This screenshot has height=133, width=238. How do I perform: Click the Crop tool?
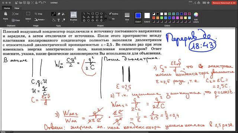38,14
